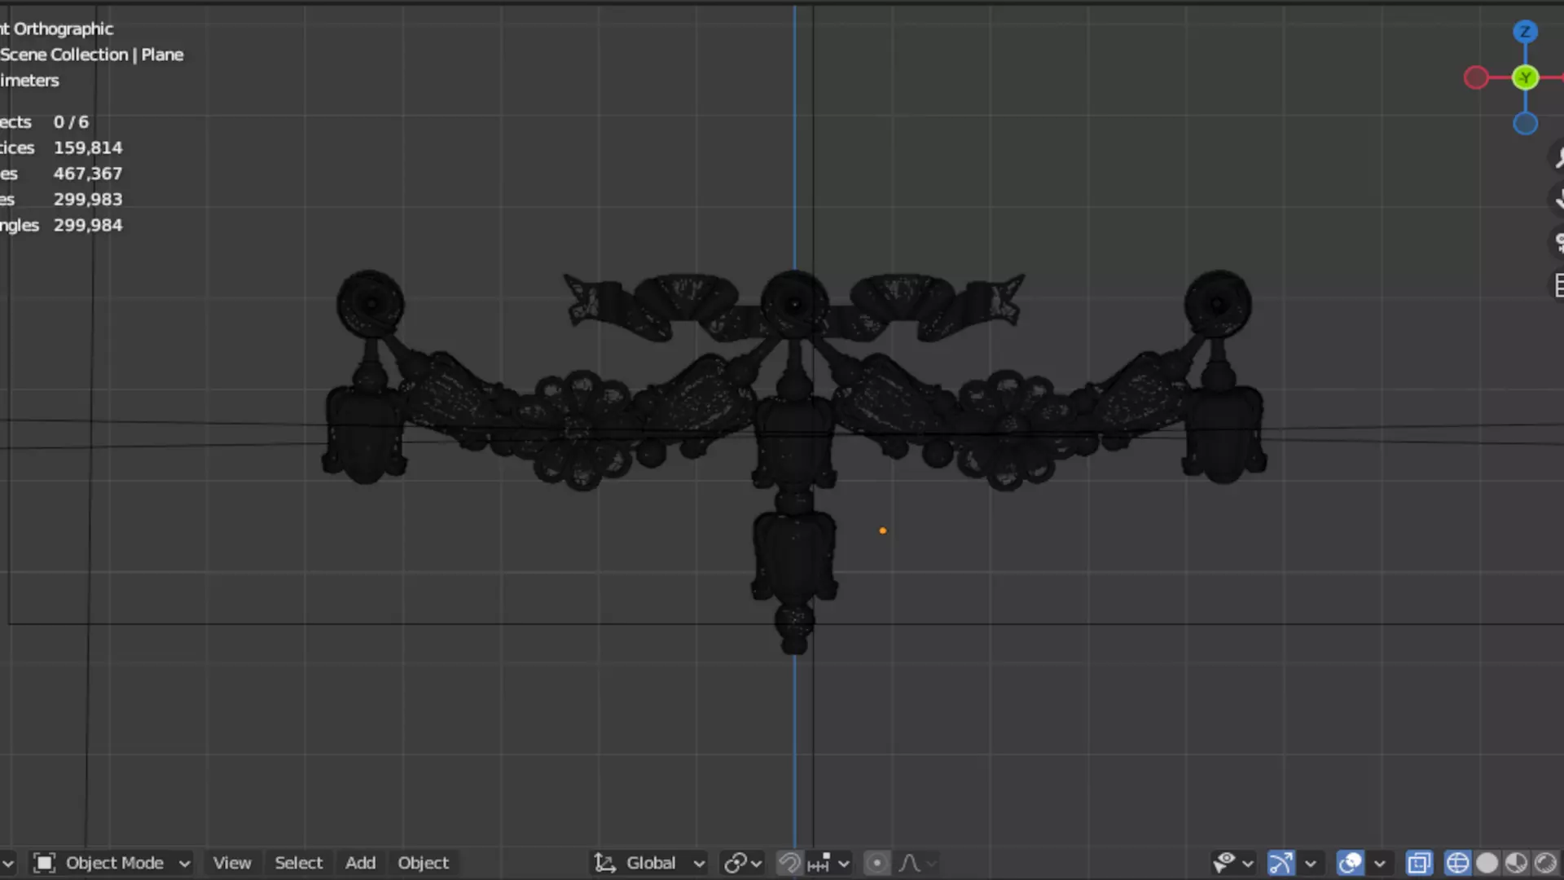This screenshot has height=880, width=1564.
Task: Open the Object Mode dropdown
Action: [x=113, y=863]
